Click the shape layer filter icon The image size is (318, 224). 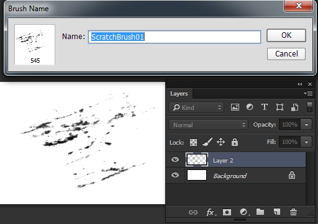279,107
